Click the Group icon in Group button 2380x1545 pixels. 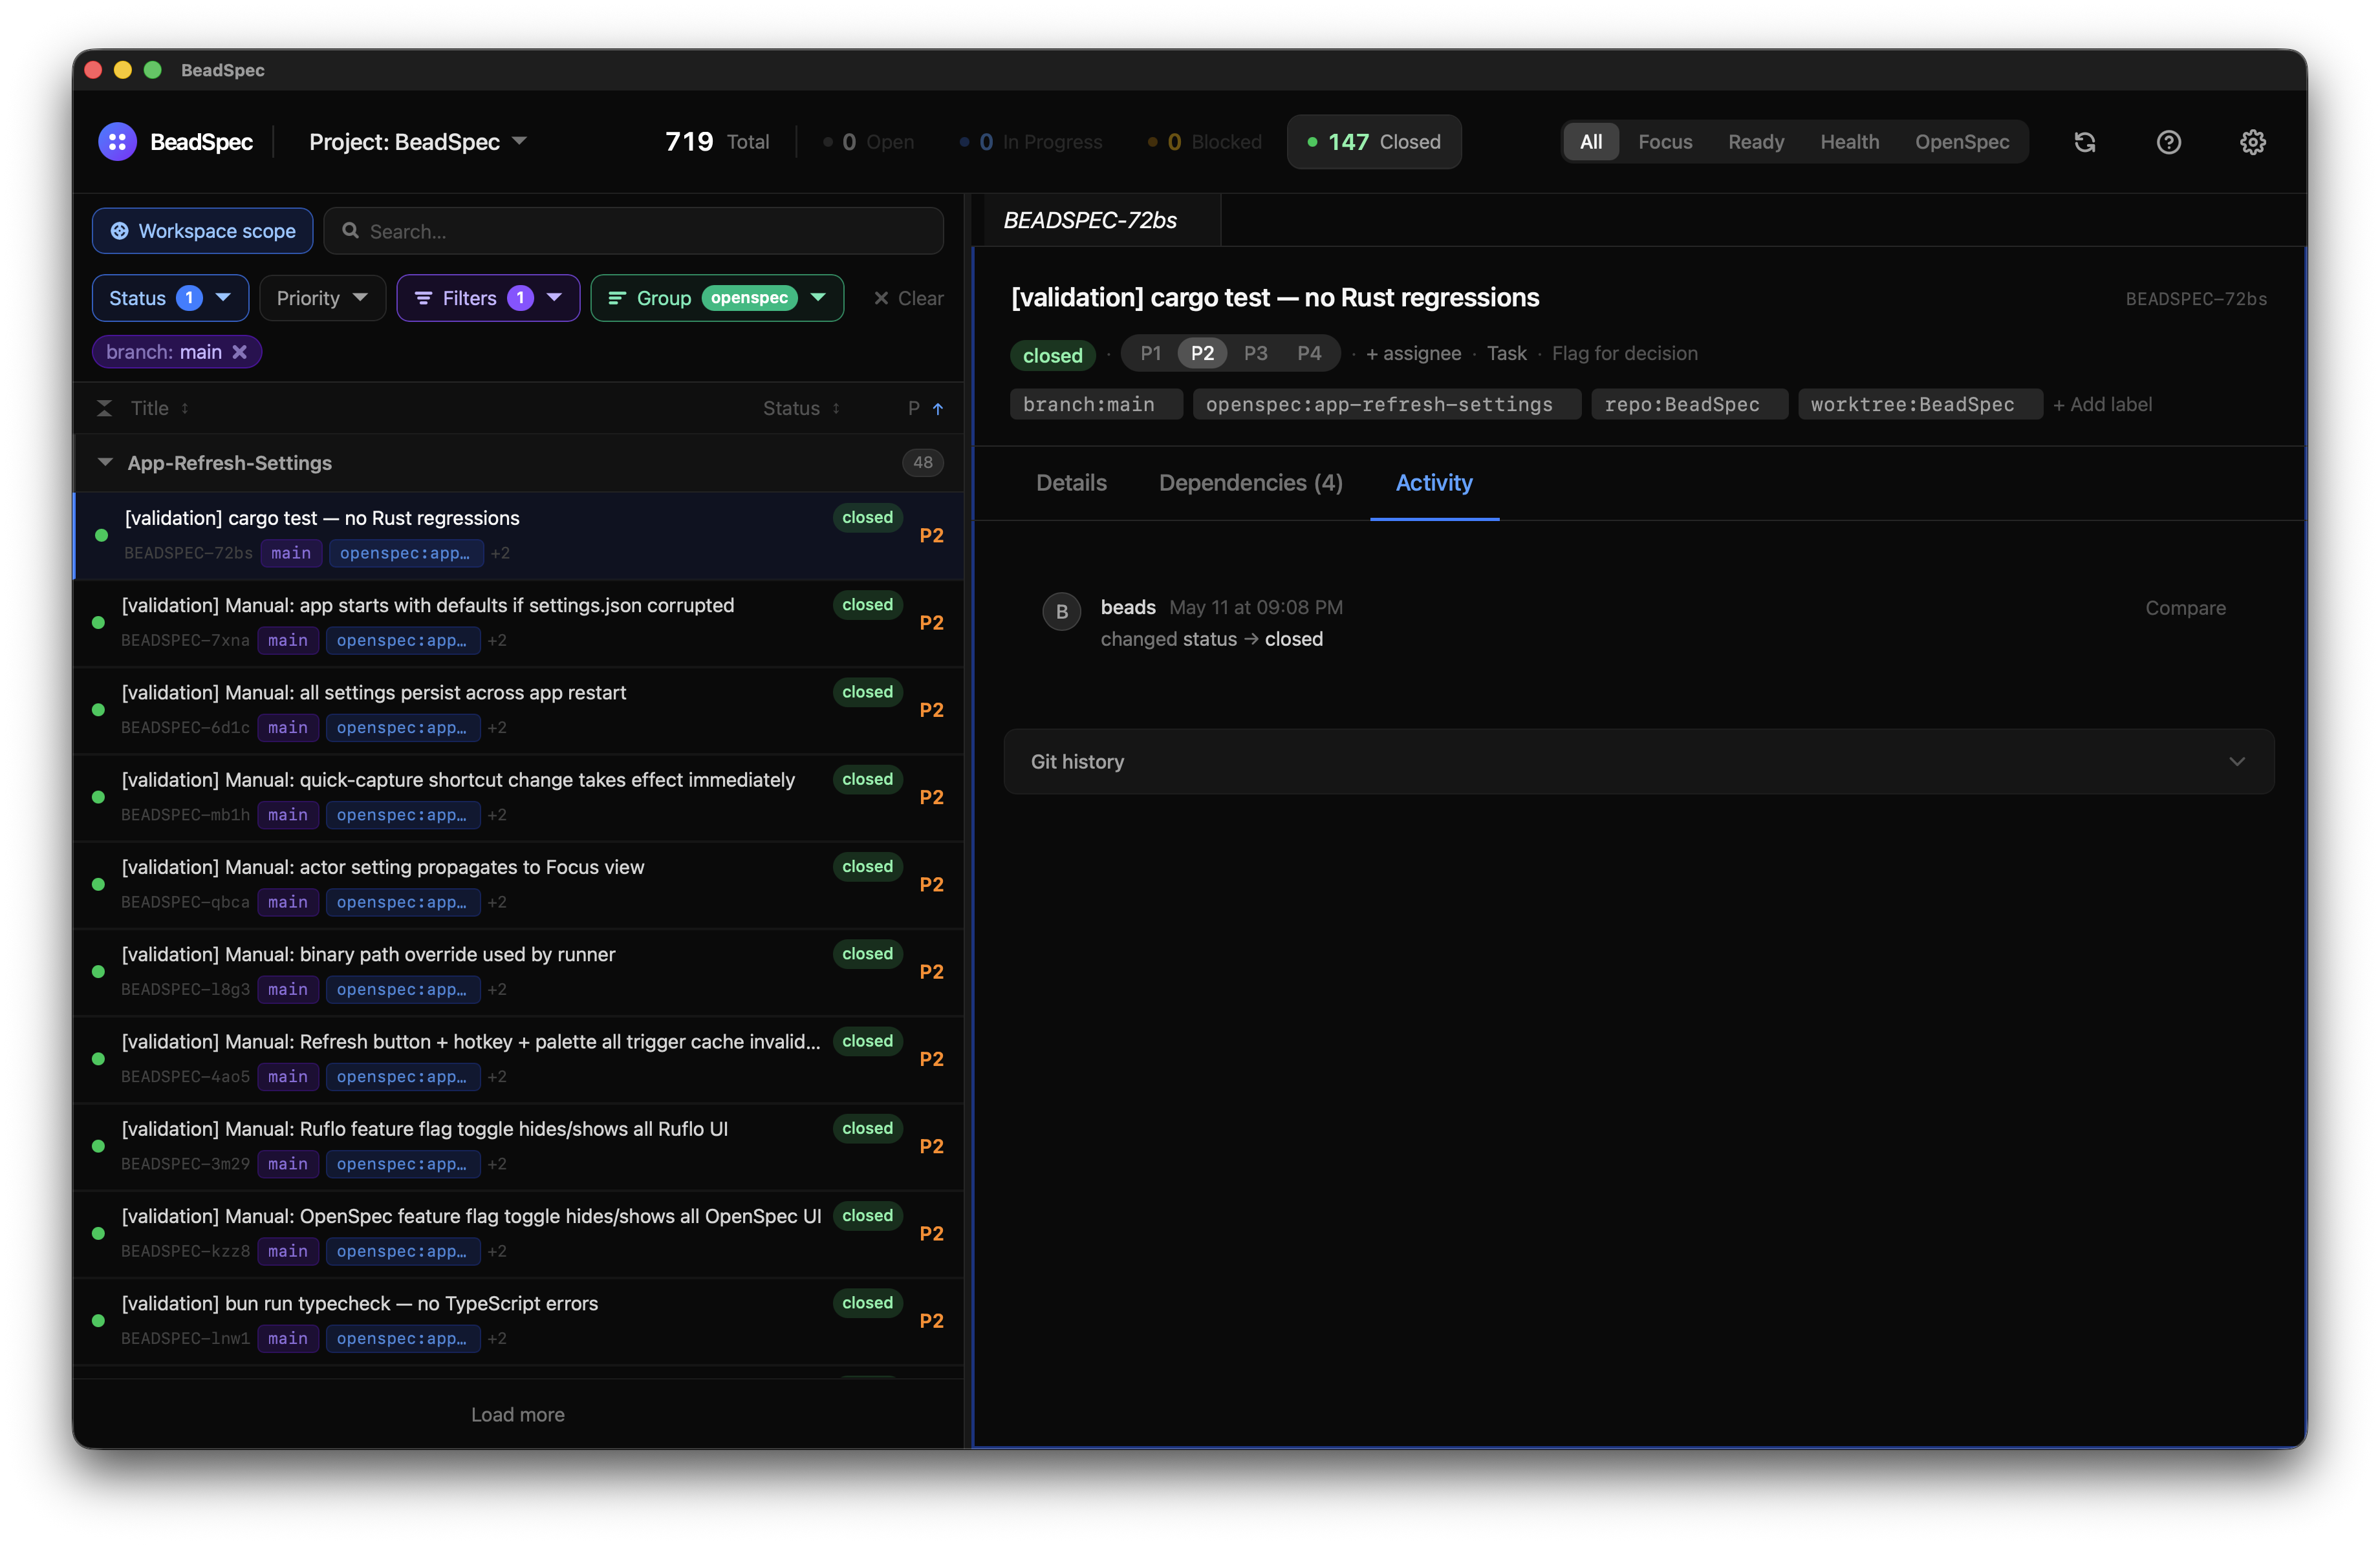click(617, 298)
